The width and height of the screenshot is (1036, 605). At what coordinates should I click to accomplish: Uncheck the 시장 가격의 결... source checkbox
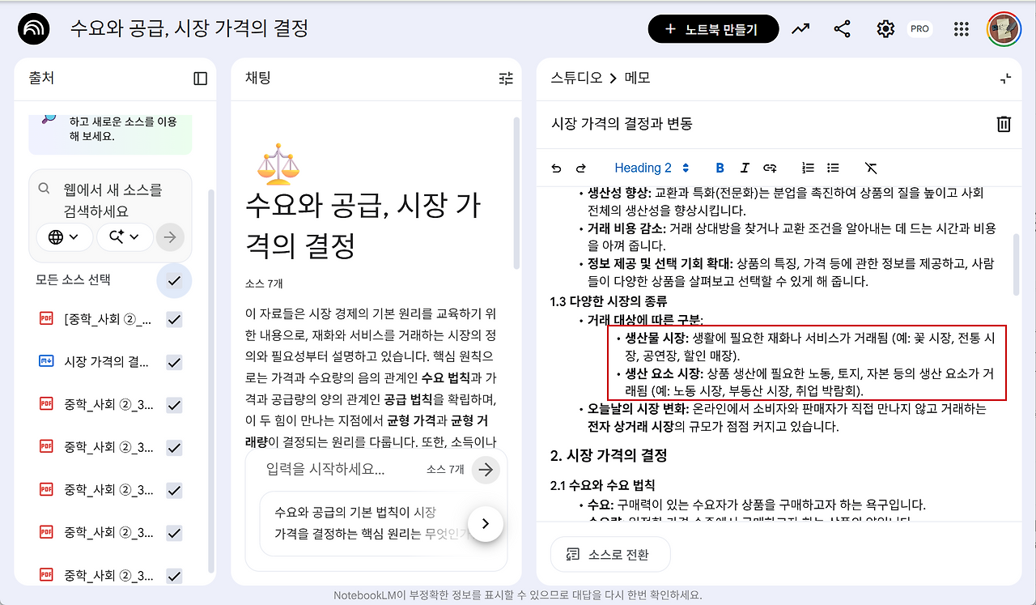(174, 362)
